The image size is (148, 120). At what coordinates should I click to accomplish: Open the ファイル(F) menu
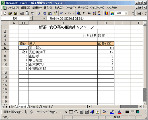(13, 8)
